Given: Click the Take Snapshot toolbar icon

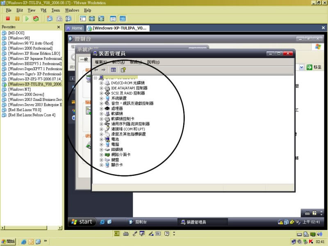Looking at the screenshot, I should tap(50, 18).
